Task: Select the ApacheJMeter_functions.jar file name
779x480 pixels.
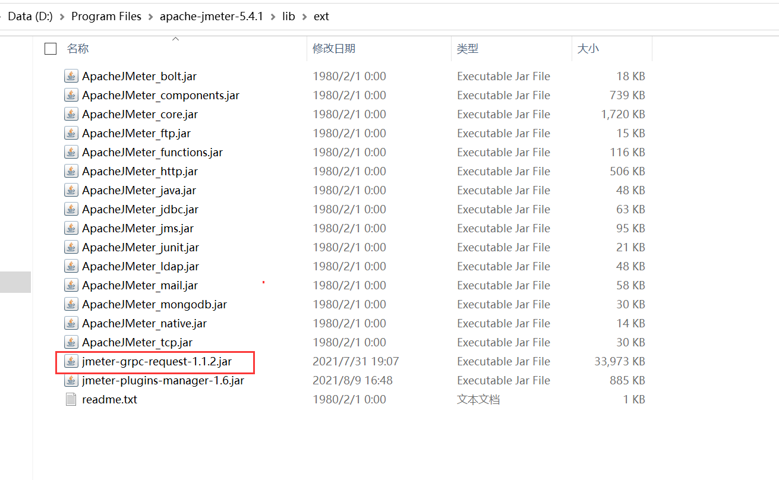Action: 153,152
